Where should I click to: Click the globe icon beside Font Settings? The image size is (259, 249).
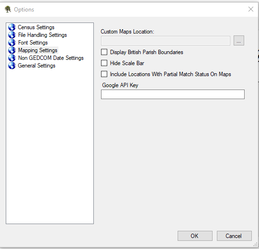11,43
